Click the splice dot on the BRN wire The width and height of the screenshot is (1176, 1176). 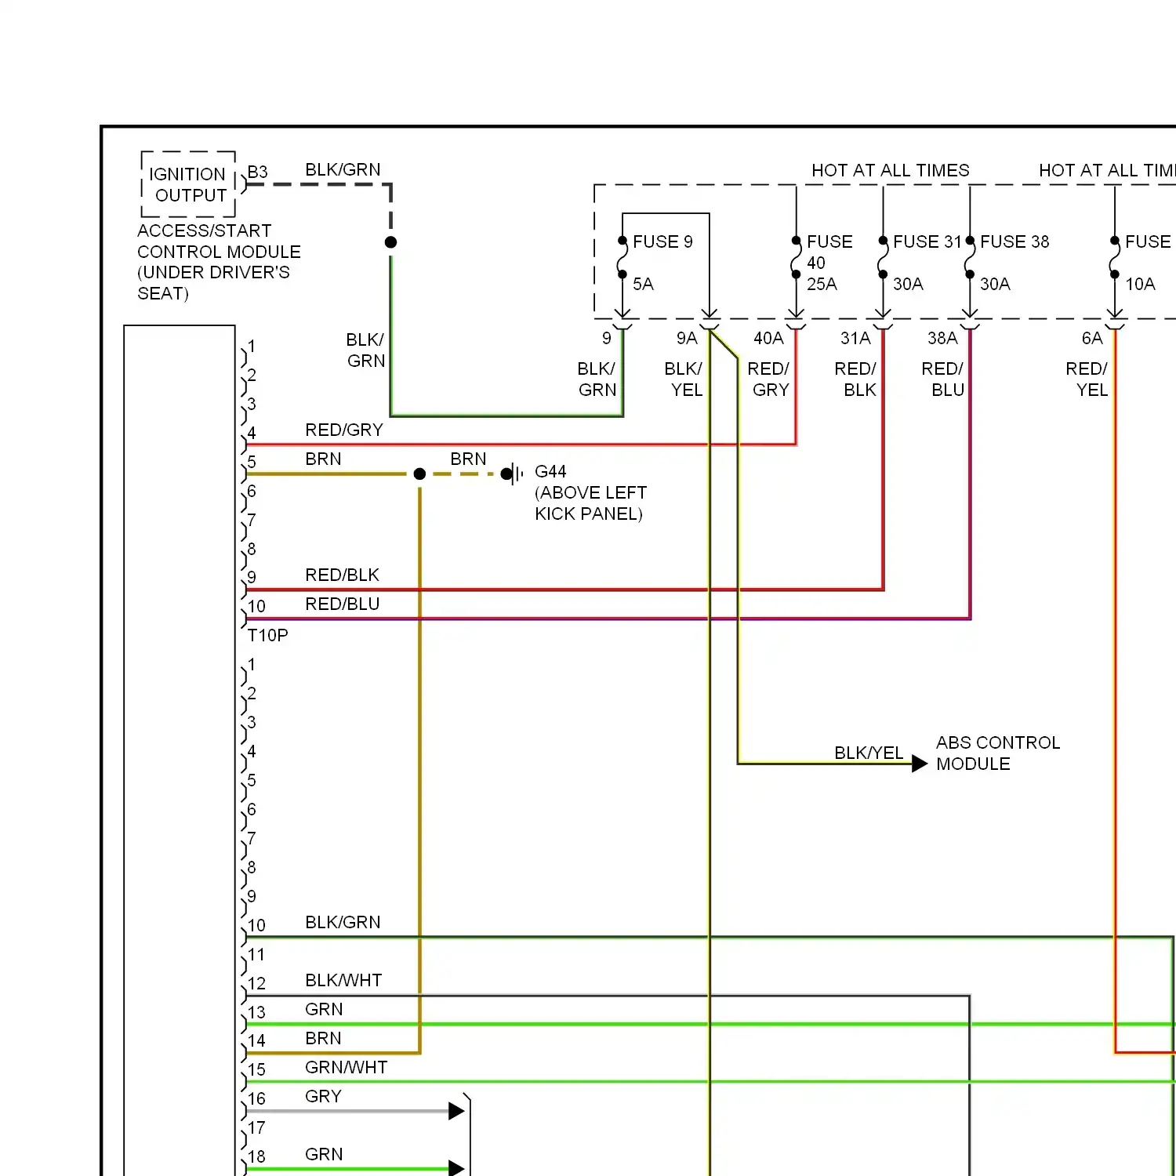tap(419, 474)
